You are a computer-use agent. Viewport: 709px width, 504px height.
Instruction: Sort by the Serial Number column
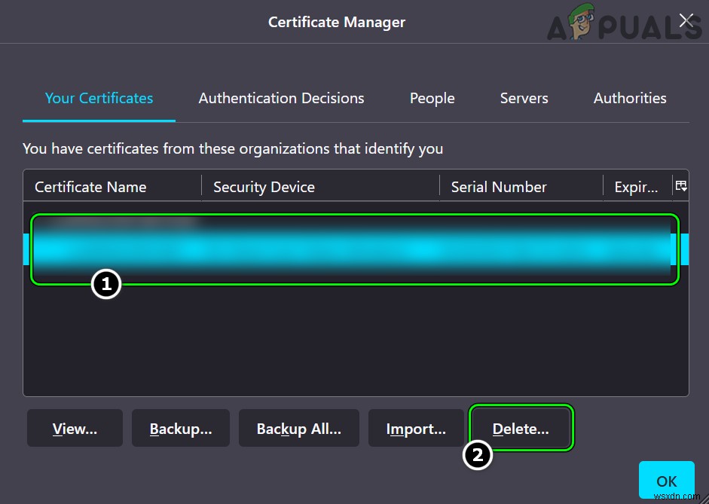[498, 186]
